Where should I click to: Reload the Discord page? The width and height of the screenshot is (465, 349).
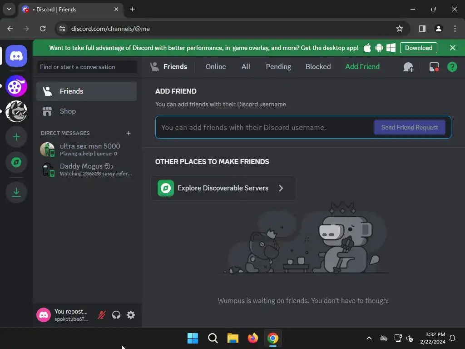43,29
